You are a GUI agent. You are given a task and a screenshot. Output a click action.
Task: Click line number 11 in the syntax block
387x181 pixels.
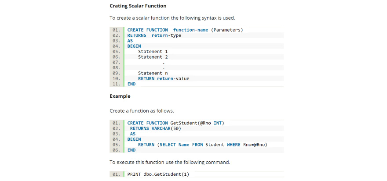tap(117, 84)
